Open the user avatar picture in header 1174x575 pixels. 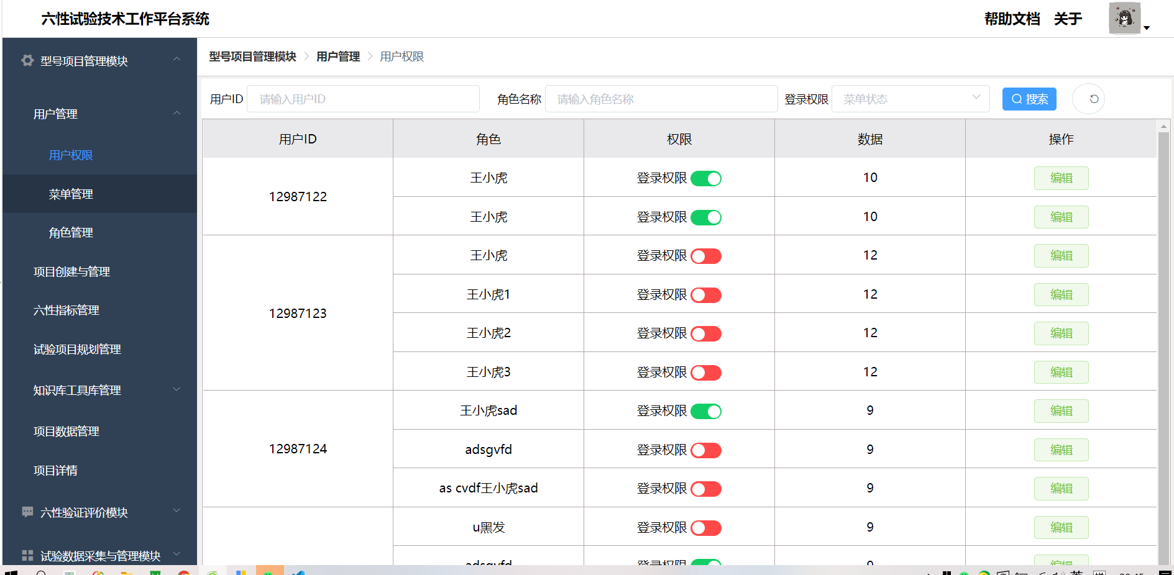pos(1124,18)
